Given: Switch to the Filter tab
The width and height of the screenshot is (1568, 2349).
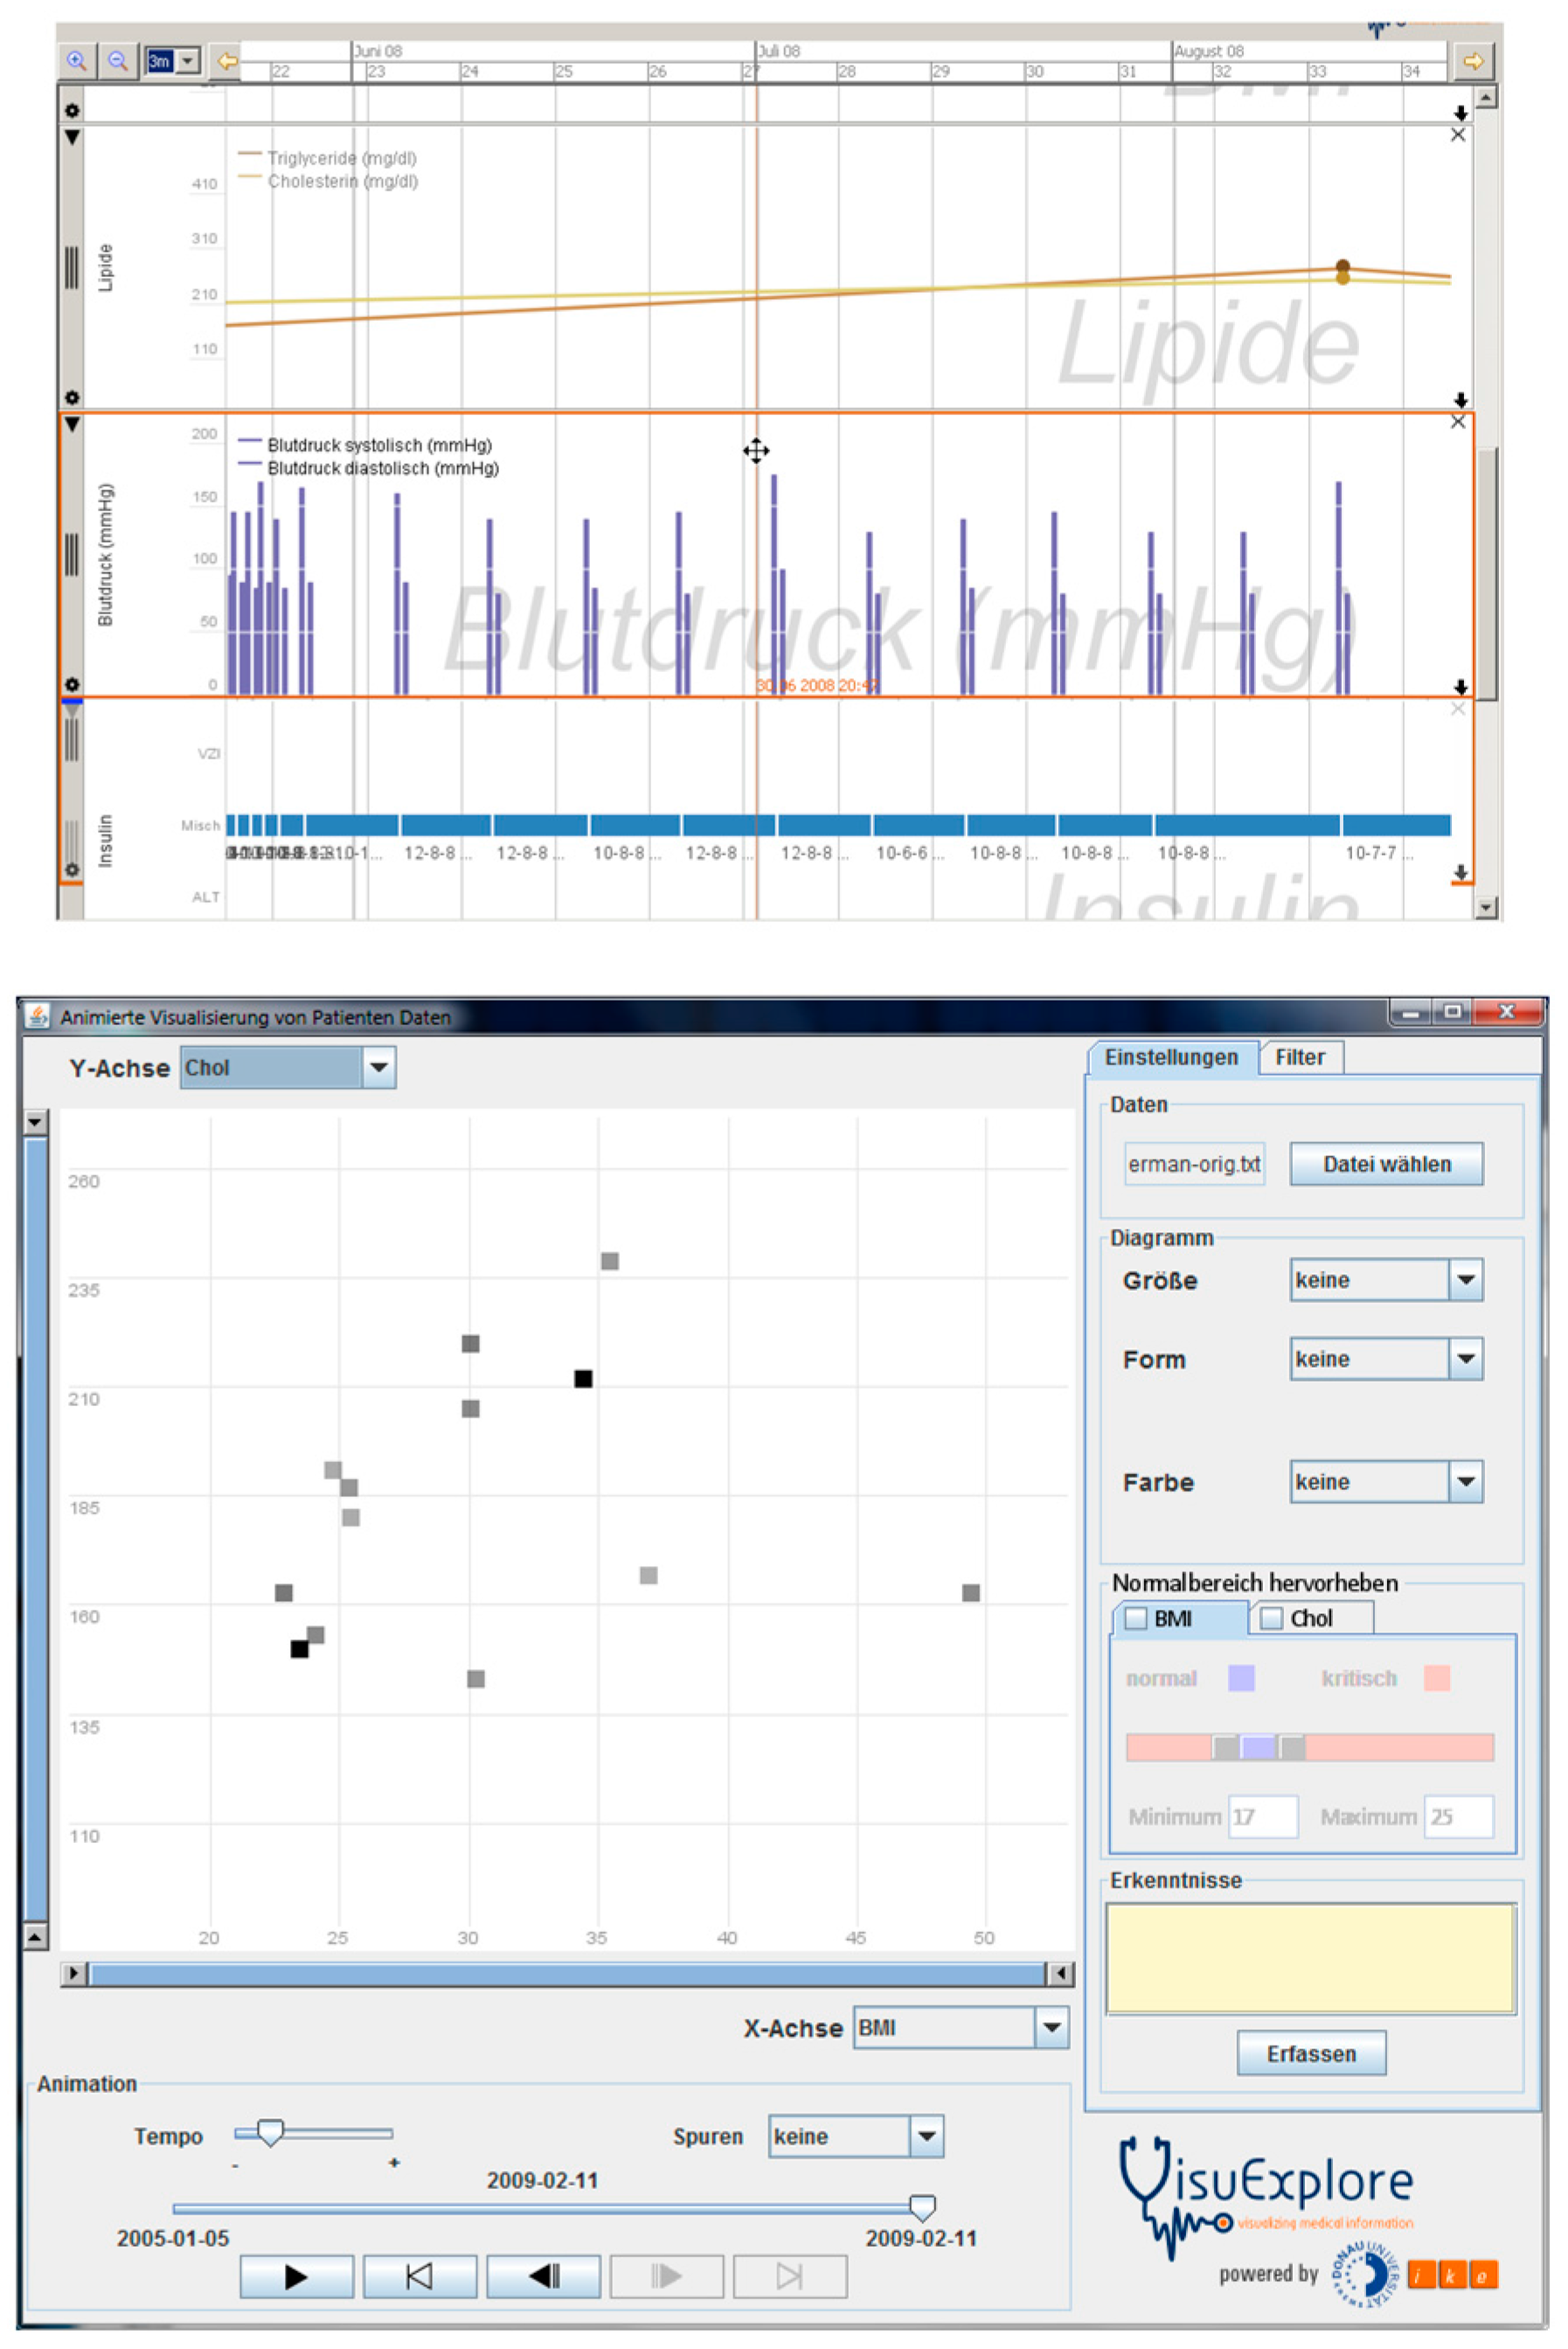Looking at the screenshot, I should point(1299,1057).
